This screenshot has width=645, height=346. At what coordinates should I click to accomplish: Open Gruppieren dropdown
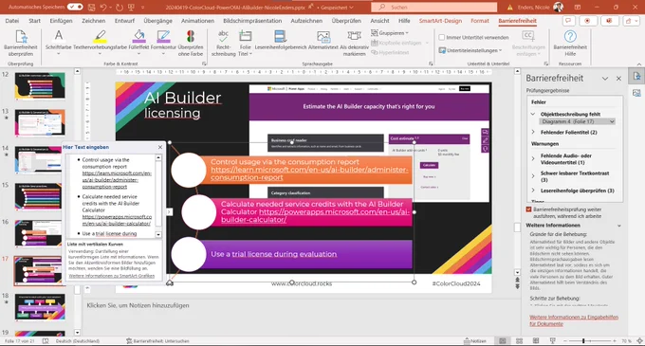(x=390, y=33)
